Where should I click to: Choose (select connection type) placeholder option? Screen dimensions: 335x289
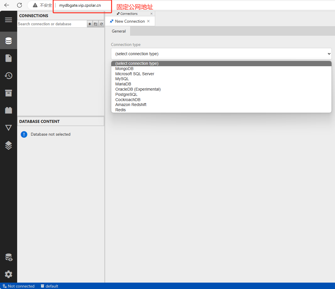coord(221,63)
